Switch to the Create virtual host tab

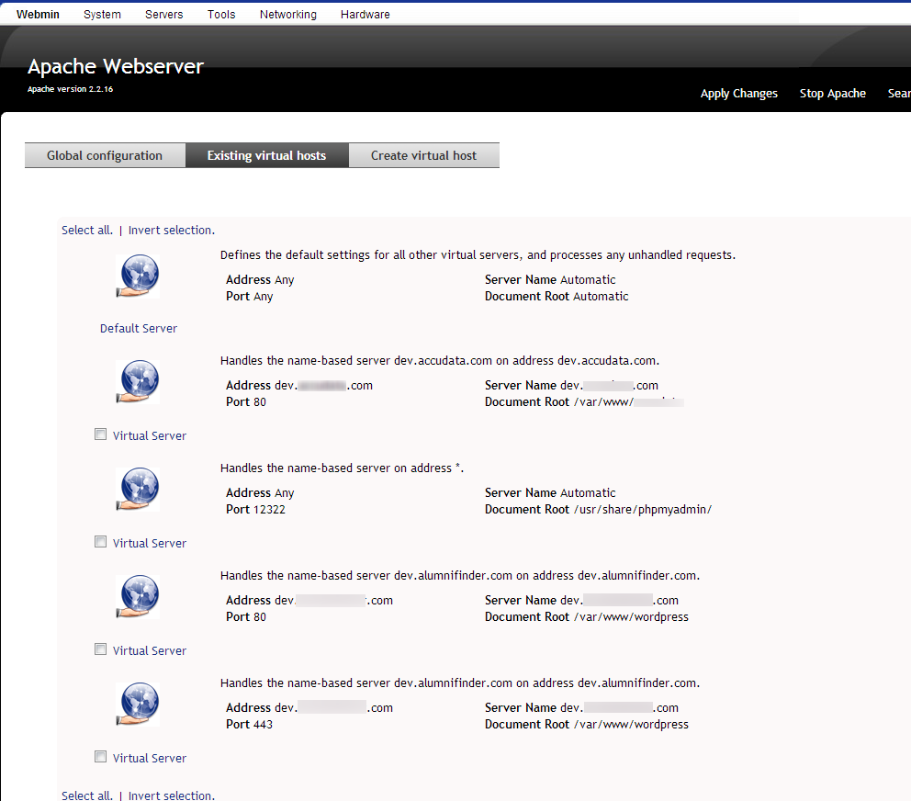pyautogui.click(x=423, y=155)
